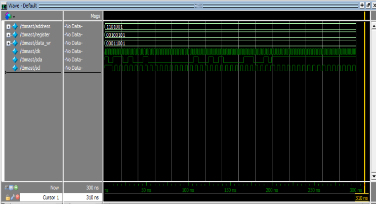The height and width of the screenshot is (204, 376).
Task: Click the diamond icon beside /tbmast/sda
Action: [x=15, y=60]
